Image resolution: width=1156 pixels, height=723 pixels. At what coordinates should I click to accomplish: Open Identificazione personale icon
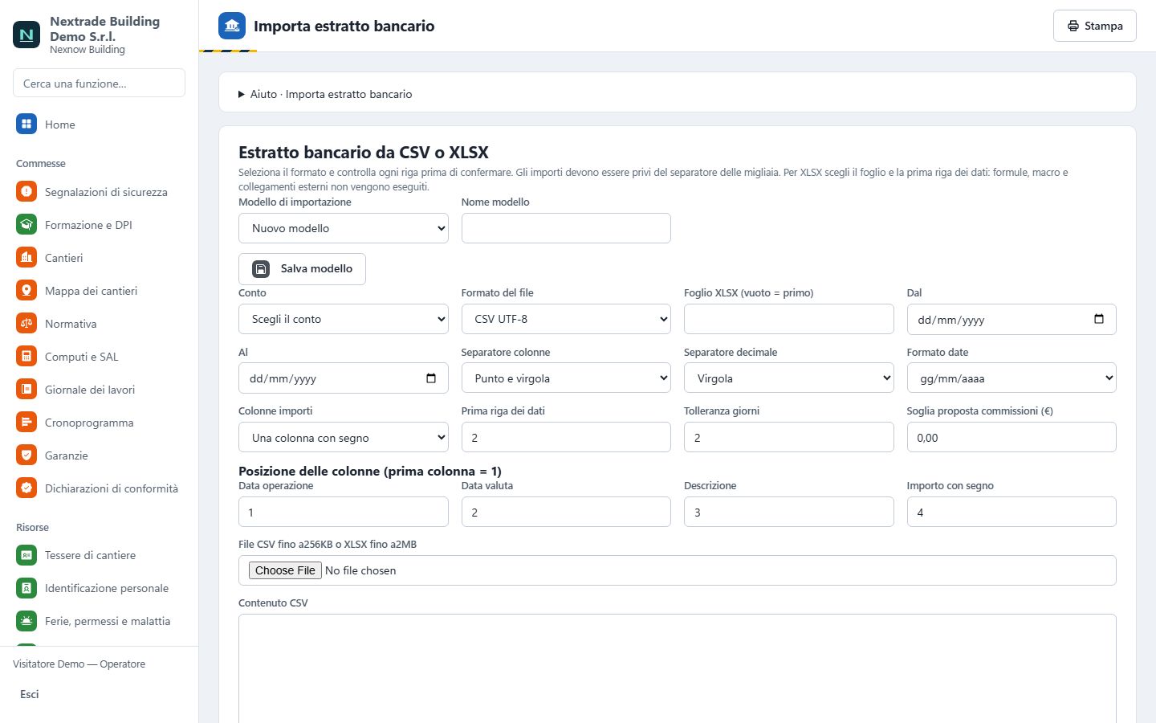pyautogui.click(x=26, y=587)
